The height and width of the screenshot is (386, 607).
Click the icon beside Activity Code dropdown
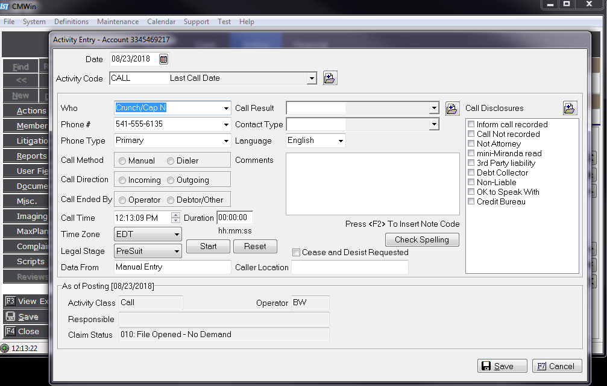click(330, 78)
